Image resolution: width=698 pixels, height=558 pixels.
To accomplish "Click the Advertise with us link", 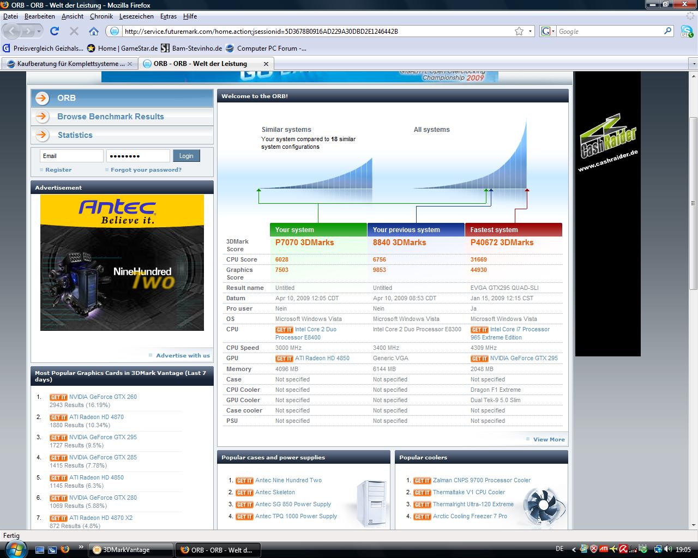I will pos(183,355).
